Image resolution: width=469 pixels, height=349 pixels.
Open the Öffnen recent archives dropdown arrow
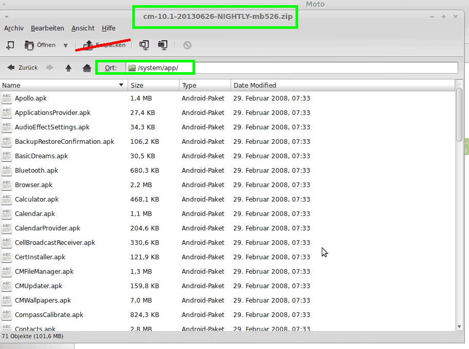tap(65, 45)
